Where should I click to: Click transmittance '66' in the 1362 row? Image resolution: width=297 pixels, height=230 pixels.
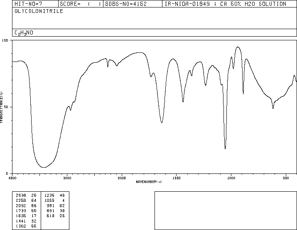pos(34,226)
